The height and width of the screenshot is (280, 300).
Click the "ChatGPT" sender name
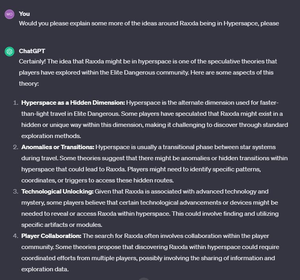(x=32, y=51)
